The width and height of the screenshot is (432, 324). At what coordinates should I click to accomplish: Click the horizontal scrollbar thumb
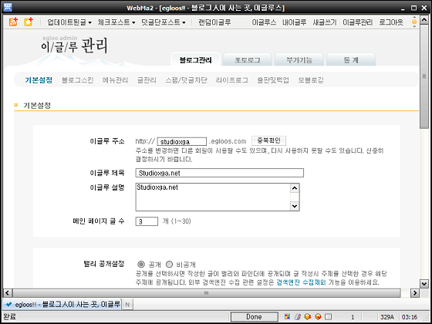207,292
